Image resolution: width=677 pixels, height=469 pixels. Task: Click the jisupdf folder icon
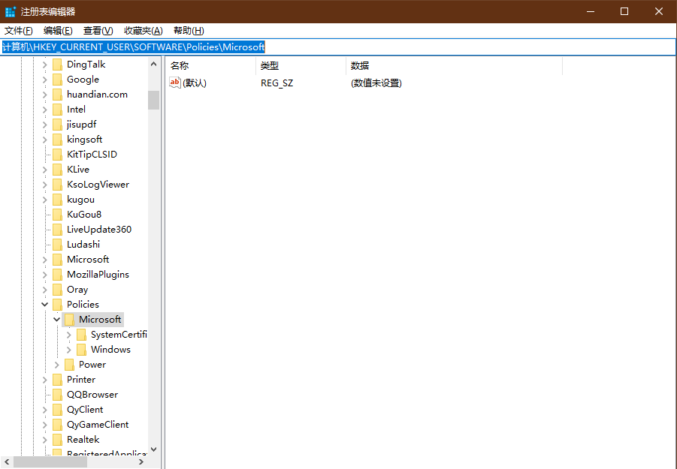(57, 125)
